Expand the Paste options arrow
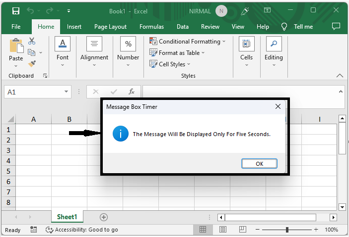This screenshot has width=349, height=237. pos(16,66)
